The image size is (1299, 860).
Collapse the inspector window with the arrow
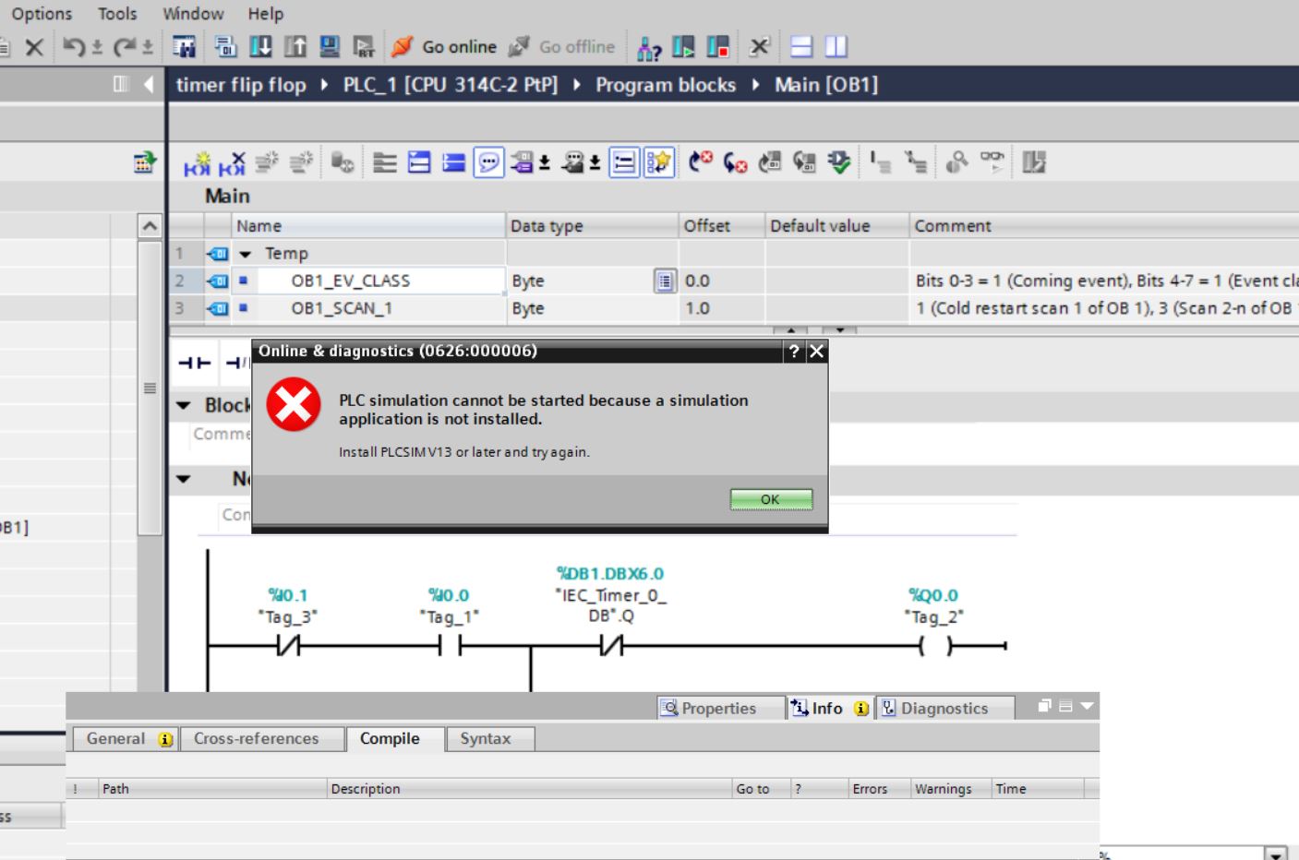pyautogui.click(x=1087, y=706)
